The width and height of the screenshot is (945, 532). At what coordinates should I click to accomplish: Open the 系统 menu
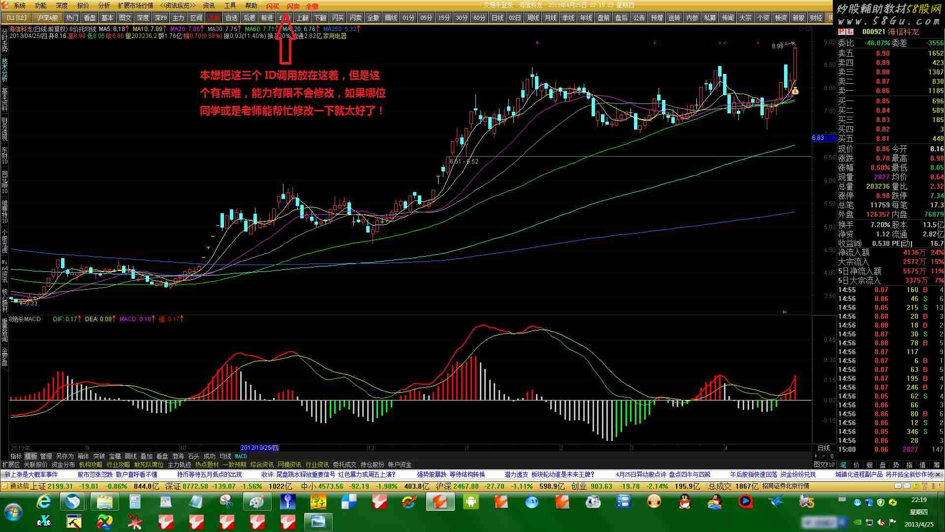(19, 5)
